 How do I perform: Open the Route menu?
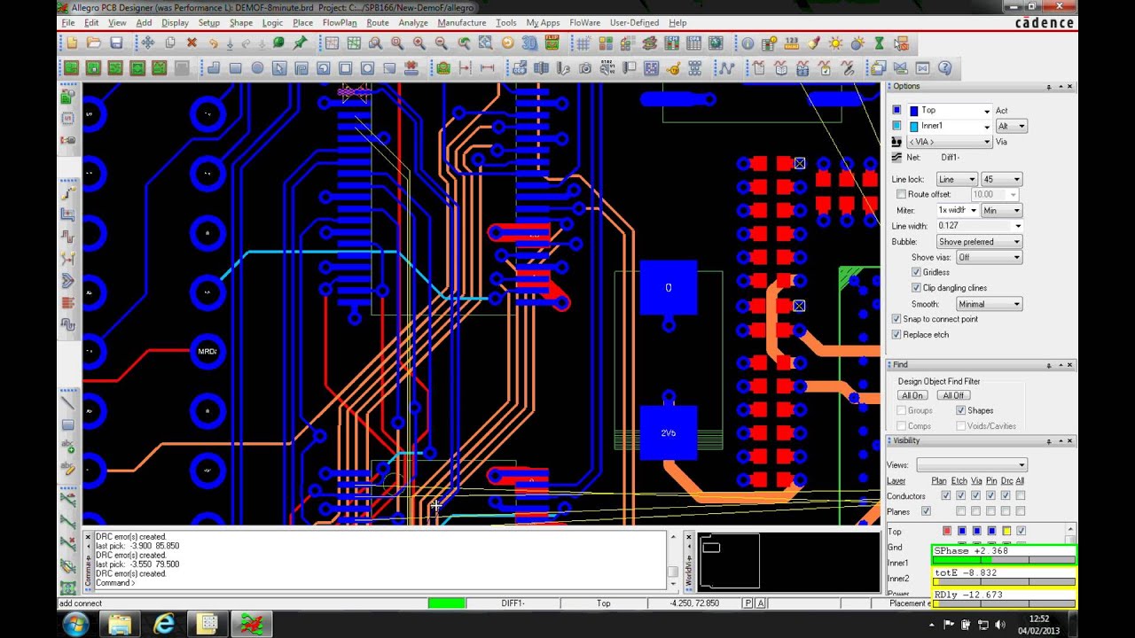pyautogui.click(x=378, y=22)
